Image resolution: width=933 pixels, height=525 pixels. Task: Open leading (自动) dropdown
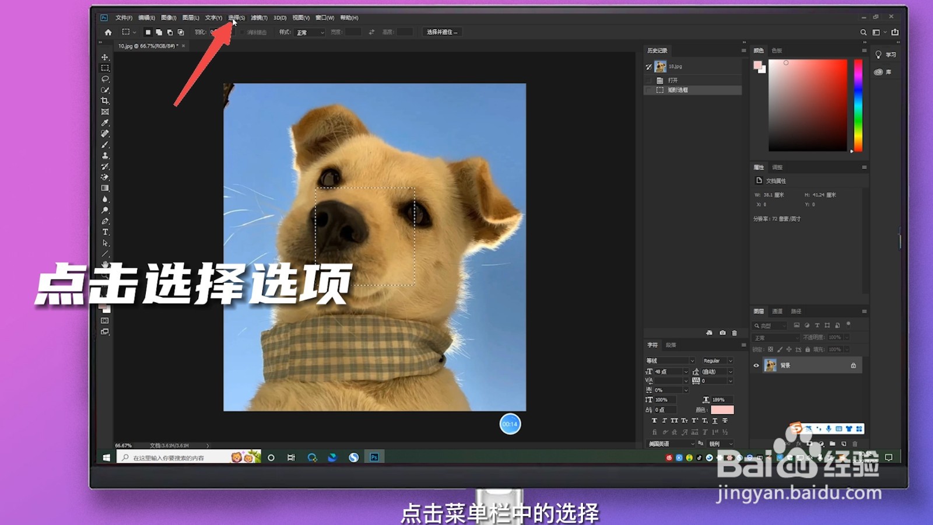pyautogui.click(x=717, y=372)
